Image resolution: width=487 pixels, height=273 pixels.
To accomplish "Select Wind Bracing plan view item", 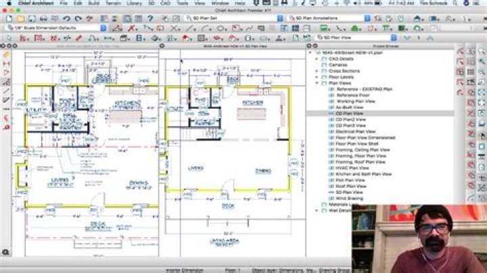I will coord(349,199).
